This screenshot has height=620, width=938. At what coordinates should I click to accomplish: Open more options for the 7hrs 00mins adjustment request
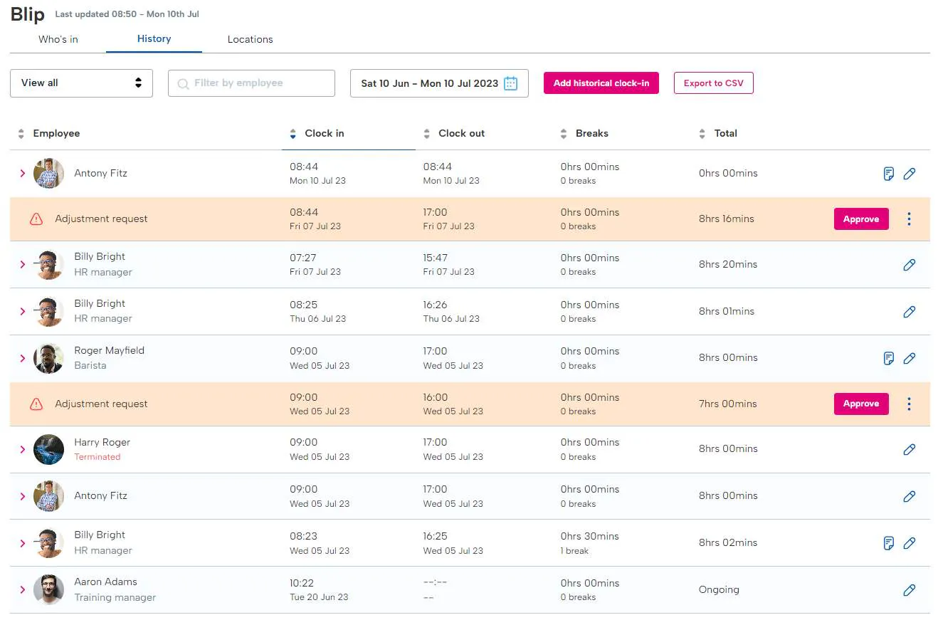click(x=909, y=404)
